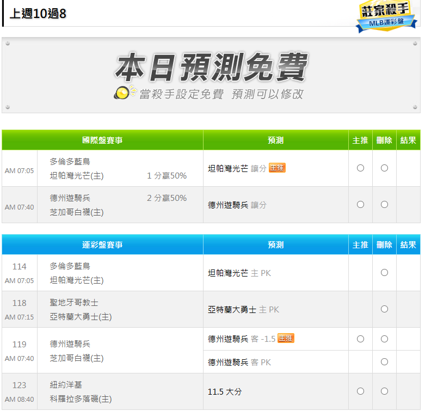Click prediction 11.5 大分
Image resolution: width=425 pixels, height=411 pixels.
(225, 392)
